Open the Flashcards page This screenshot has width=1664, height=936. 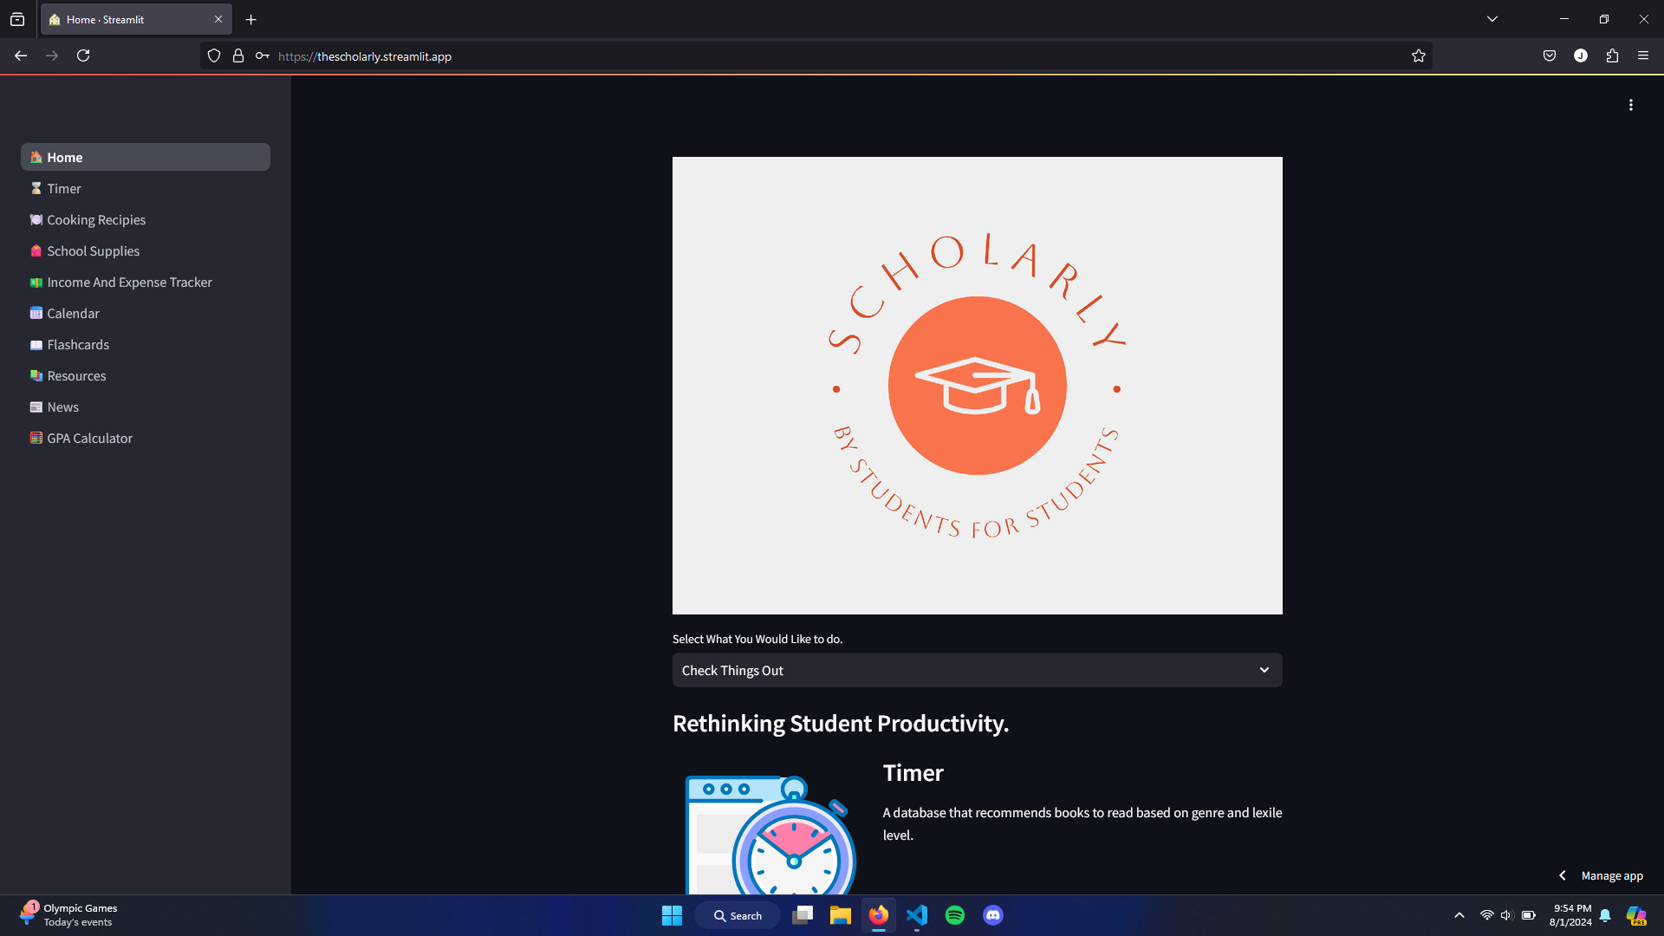pos(78,345)
